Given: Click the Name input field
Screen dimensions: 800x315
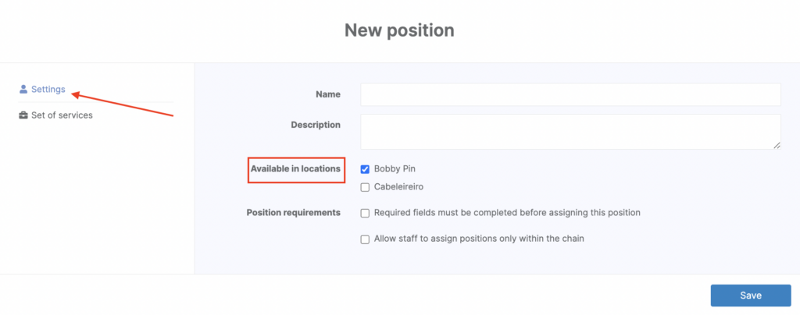Looking at the screenshot, I should pos(570,94).
